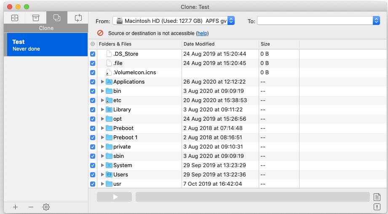Screen dimensions: 388x214
Task: Click the help link
Action: (203, 33)
